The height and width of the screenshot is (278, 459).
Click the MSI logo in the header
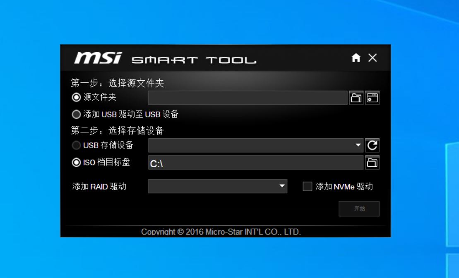point(98,58)
